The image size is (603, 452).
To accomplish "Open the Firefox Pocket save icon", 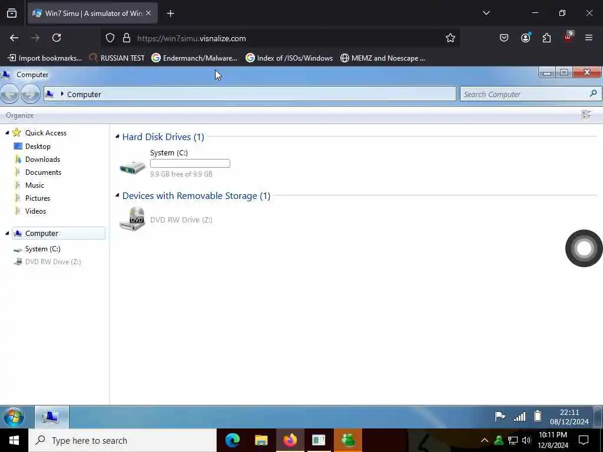I will click(x=504, y=38).
